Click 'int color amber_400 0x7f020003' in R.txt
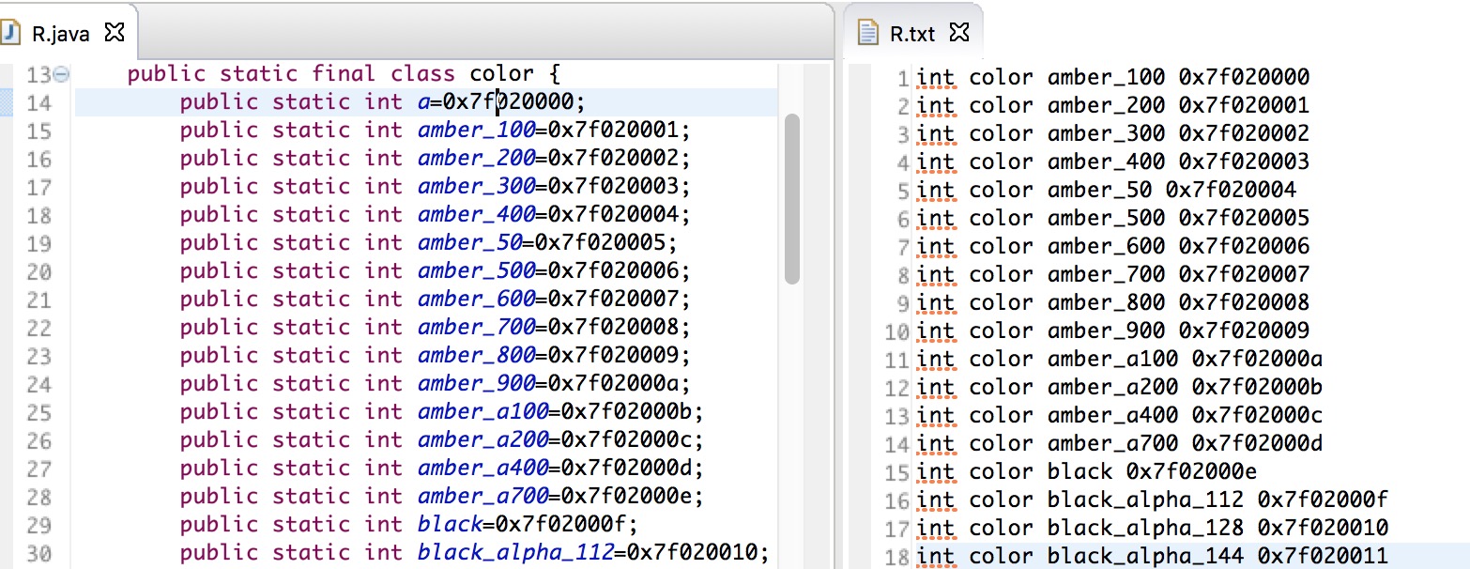 (1113, 161)
